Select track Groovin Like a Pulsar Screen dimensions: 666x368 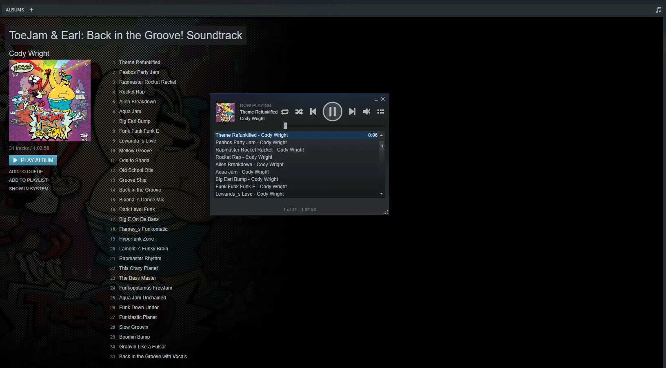tap(142, 347)
